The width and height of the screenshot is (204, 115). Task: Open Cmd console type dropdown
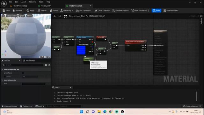point(40,106)
